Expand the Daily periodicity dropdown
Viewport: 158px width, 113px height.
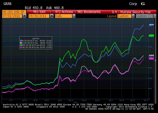74,16
